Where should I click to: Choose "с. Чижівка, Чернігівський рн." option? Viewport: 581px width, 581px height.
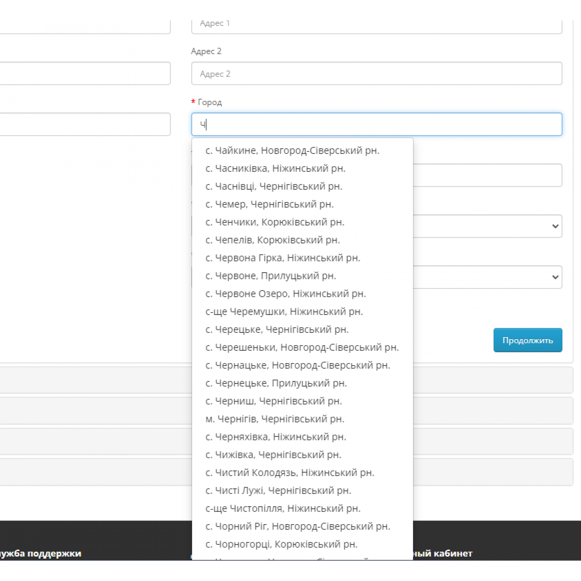273,455
